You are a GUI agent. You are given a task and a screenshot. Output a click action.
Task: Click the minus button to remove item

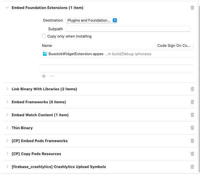(52, 76)
